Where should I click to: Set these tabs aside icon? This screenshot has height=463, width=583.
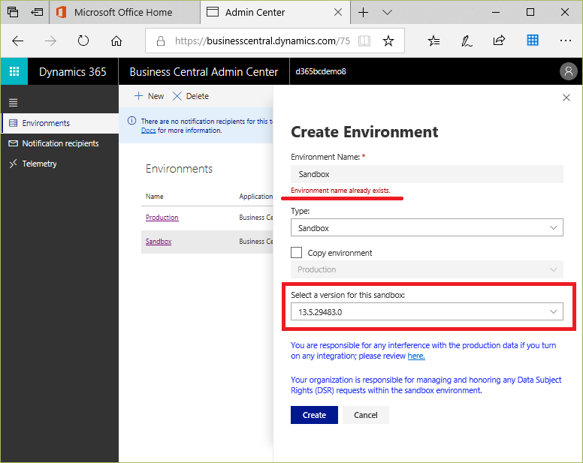pos(37,12)
